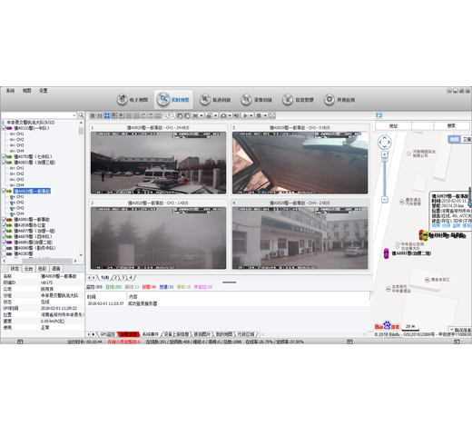This screenshot has height=436, width=472.
Task: Open the 轨迹回放 module
Action: (x=215, y=100)
